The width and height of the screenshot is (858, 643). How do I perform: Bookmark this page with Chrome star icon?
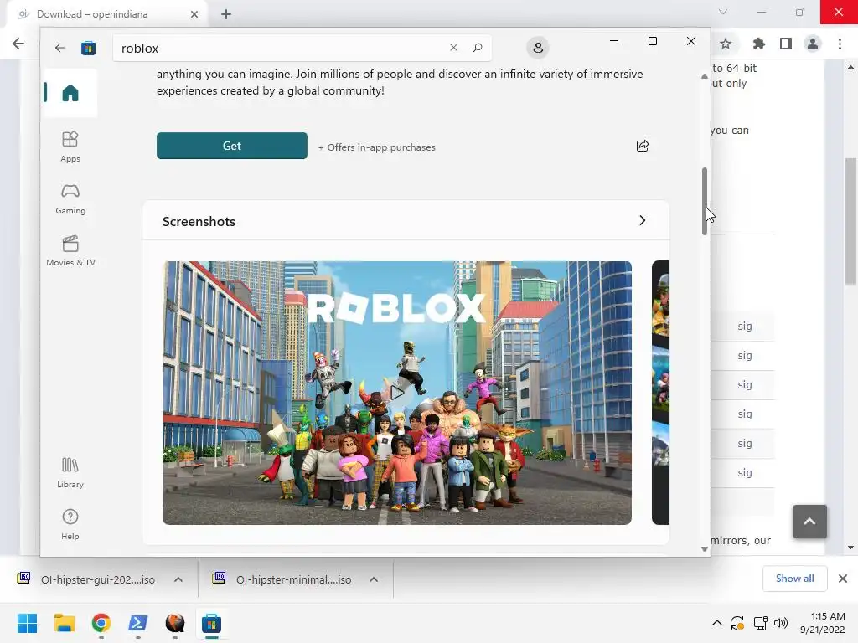[x=726, y=44]
